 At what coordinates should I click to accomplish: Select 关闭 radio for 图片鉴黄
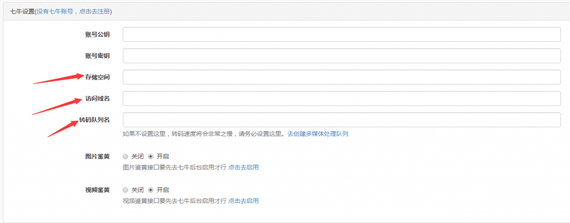(x=125, y=156)
